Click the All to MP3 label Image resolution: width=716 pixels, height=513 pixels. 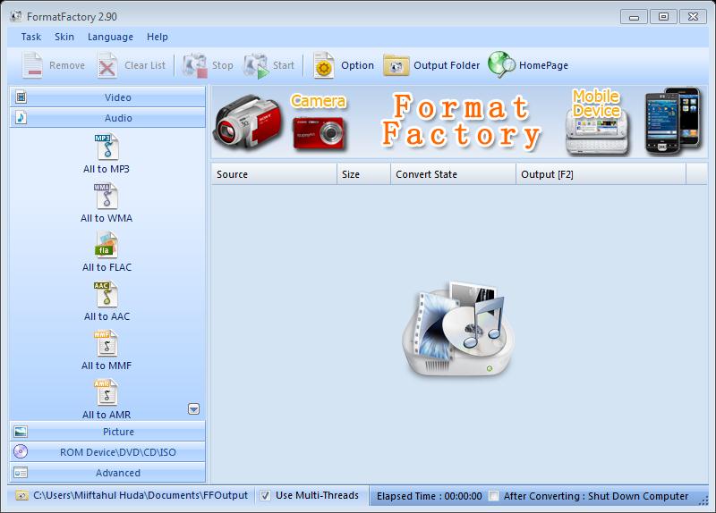tap(107, 169)
